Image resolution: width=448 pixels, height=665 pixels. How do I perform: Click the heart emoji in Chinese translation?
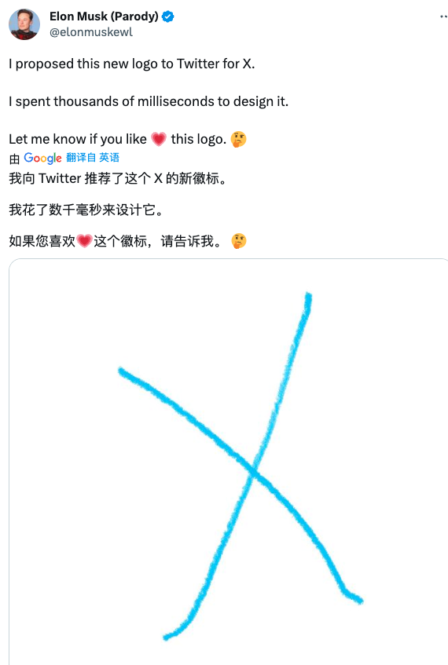click(x=85, y=241)
